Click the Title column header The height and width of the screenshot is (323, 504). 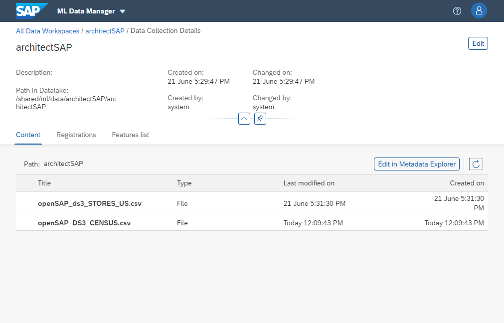pyautogui.click(x=44, y=183)
